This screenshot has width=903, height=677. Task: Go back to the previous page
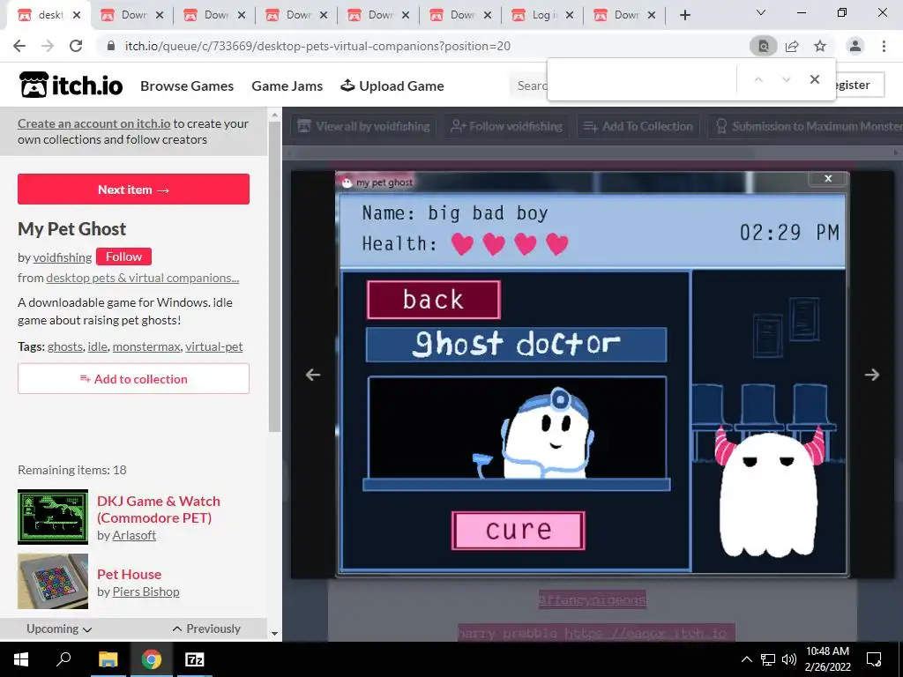(x=19, y=46)
